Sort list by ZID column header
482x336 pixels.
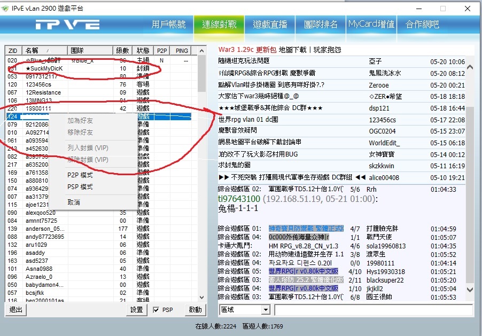(x=13, y=50)
